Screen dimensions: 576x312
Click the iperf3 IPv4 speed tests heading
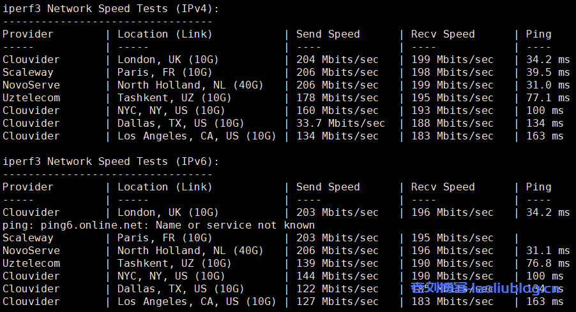(110, 8)
